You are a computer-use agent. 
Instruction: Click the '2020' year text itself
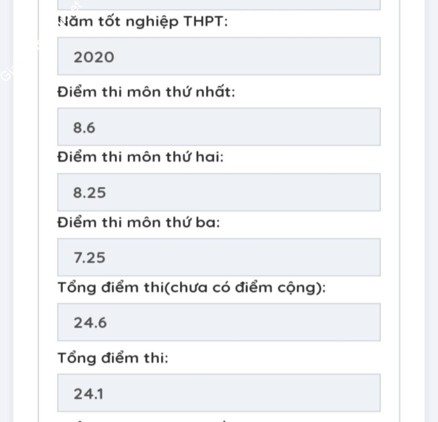(x=94, y=57)
